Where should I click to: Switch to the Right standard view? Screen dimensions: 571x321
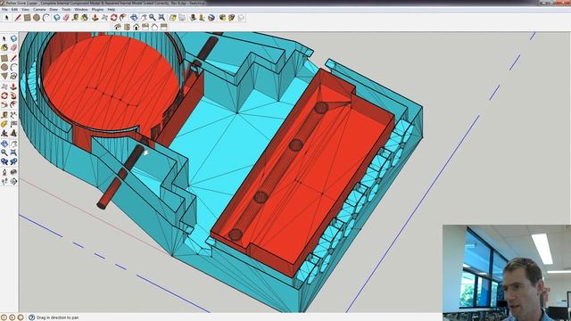[145, 27]
